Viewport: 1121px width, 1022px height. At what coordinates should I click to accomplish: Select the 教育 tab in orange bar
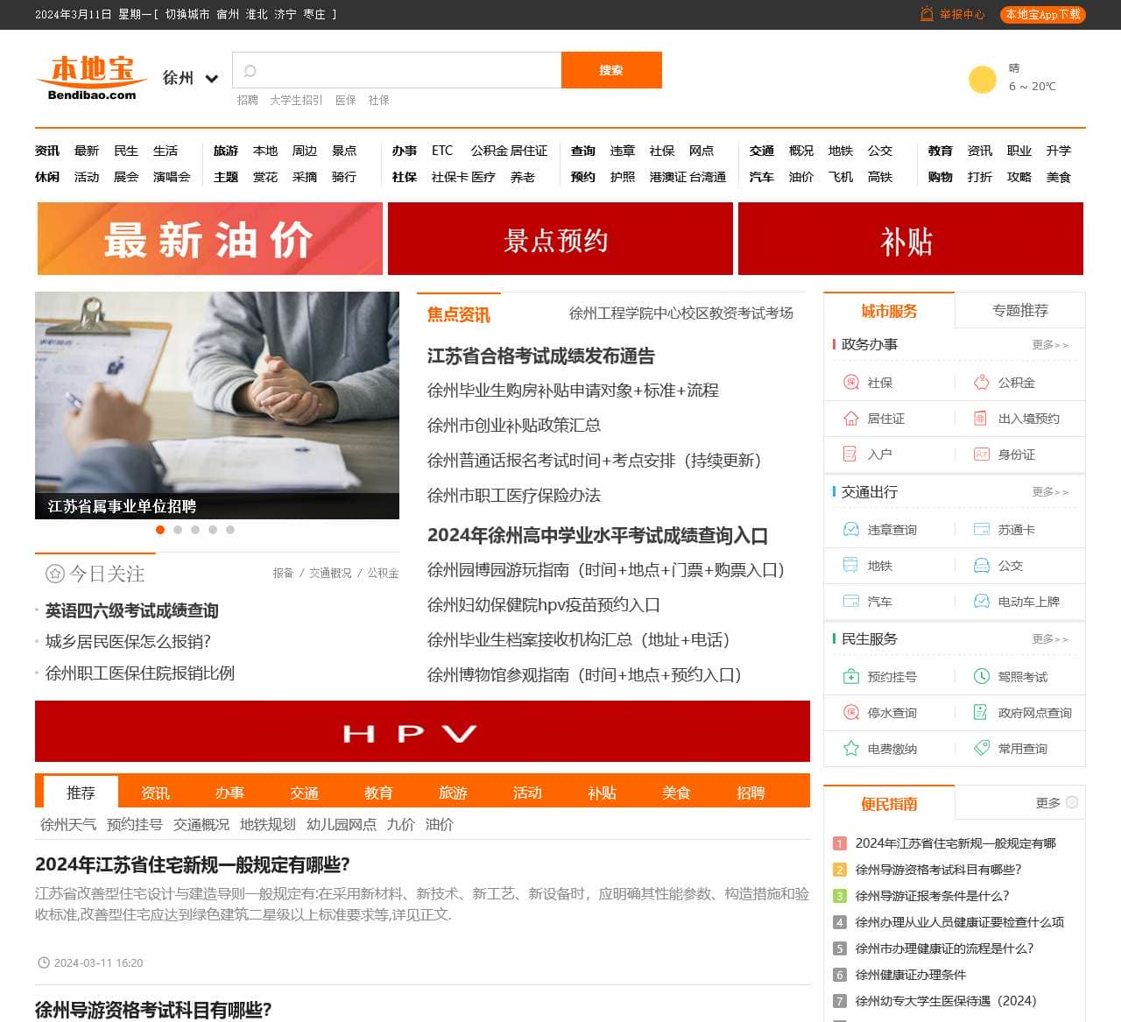click(378, 793)
